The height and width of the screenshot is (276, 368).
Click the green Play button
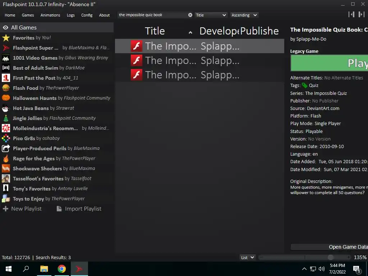[329, 63]
